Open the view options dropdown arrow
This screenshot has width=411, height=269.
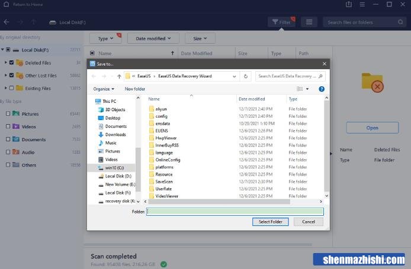[x=307, y=89]
